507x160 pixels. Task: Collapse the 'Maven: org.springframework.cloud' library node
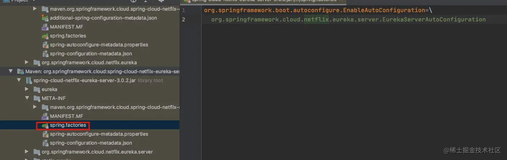pyautogui.click(x=10, y=71)
